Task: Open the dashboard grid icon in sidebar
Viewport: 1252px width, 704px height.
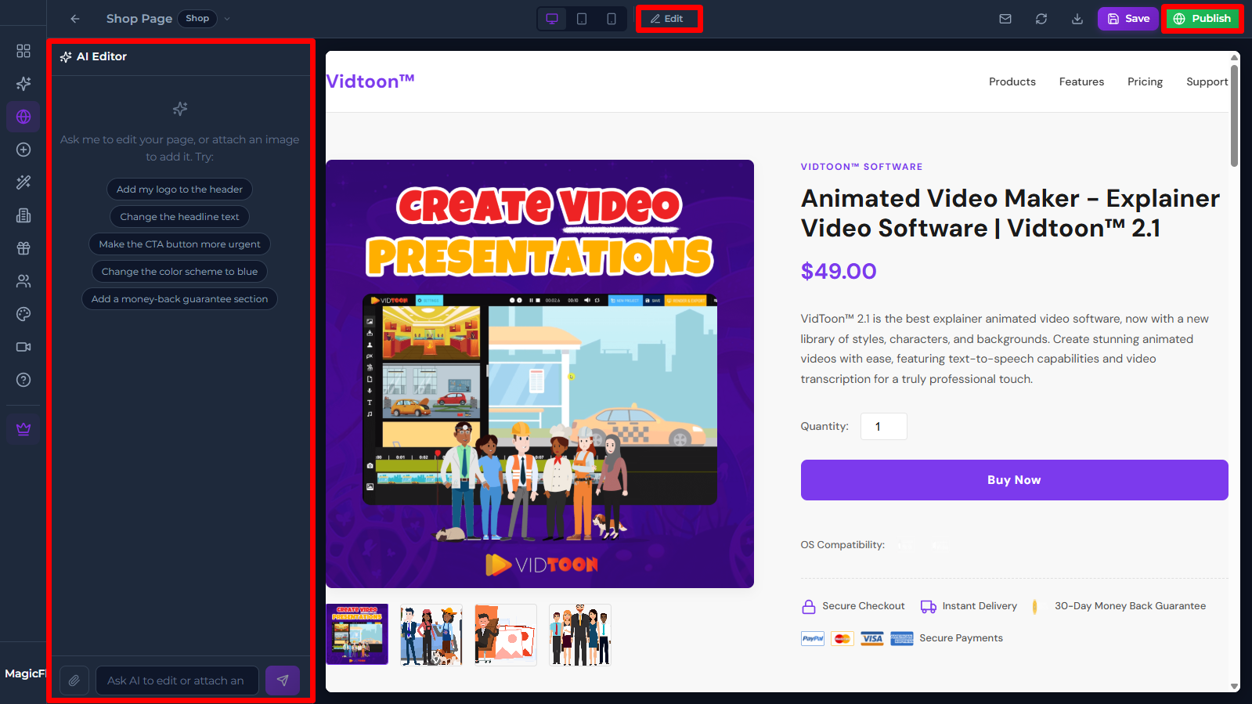Action: click(23, 51)
